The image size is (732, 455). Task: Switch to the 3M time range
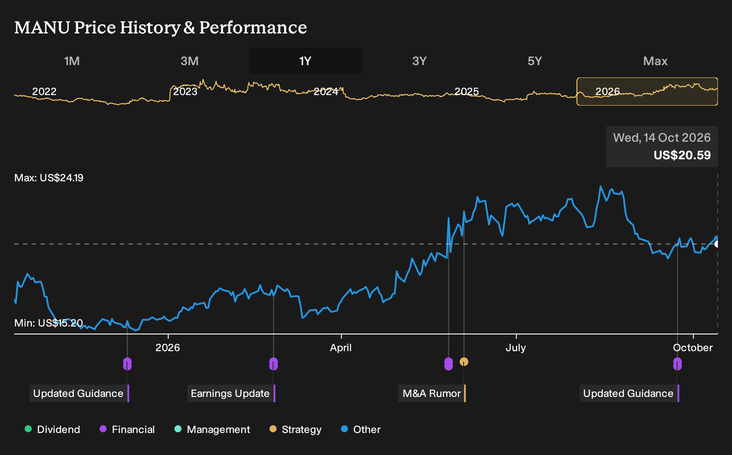click(x=189, y=61)
